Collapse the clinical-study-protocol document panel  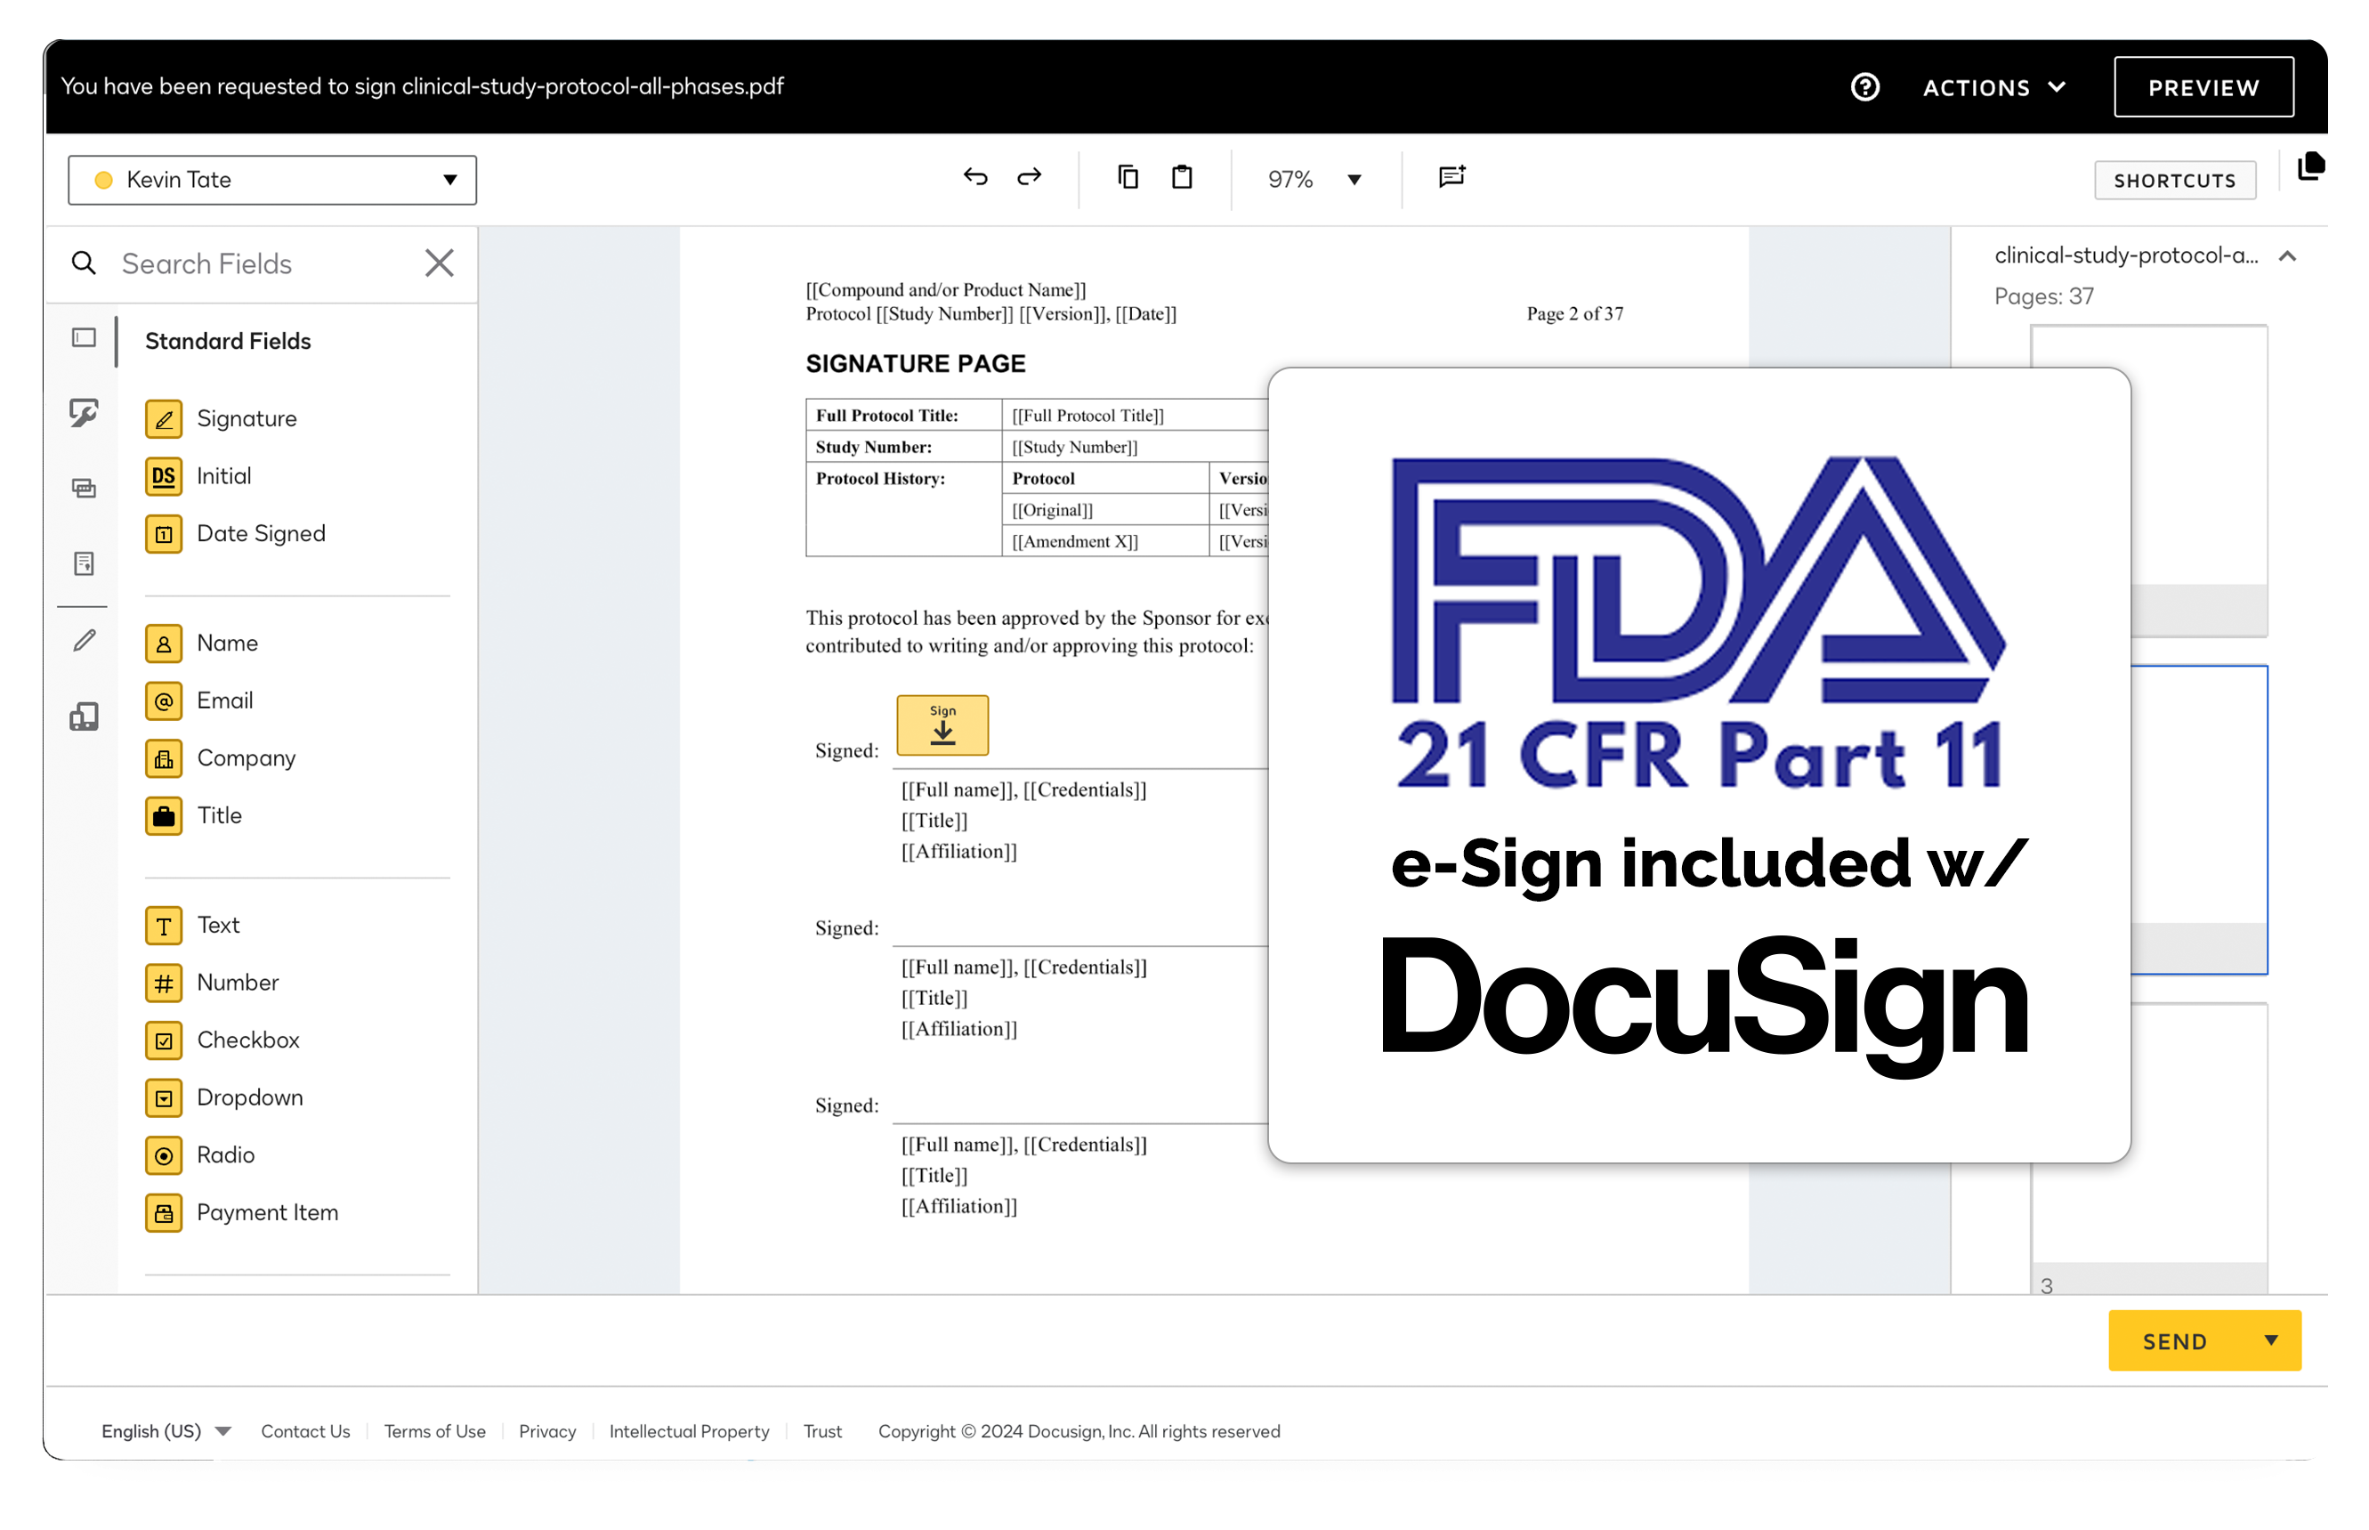coord(2287,256)
